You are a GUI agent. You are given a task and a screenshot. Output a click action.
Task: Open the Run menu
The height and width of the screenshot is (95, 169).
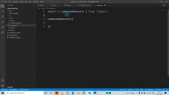click(30, 2)
